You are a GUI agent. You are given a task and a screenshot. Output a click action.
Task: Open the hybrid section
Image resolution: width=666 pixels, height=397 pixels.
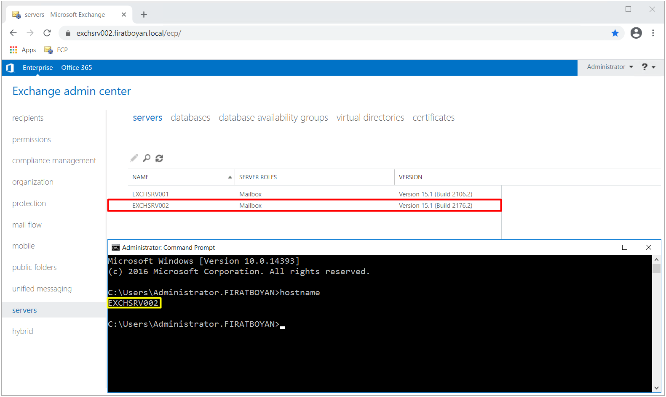click(23, 331)
